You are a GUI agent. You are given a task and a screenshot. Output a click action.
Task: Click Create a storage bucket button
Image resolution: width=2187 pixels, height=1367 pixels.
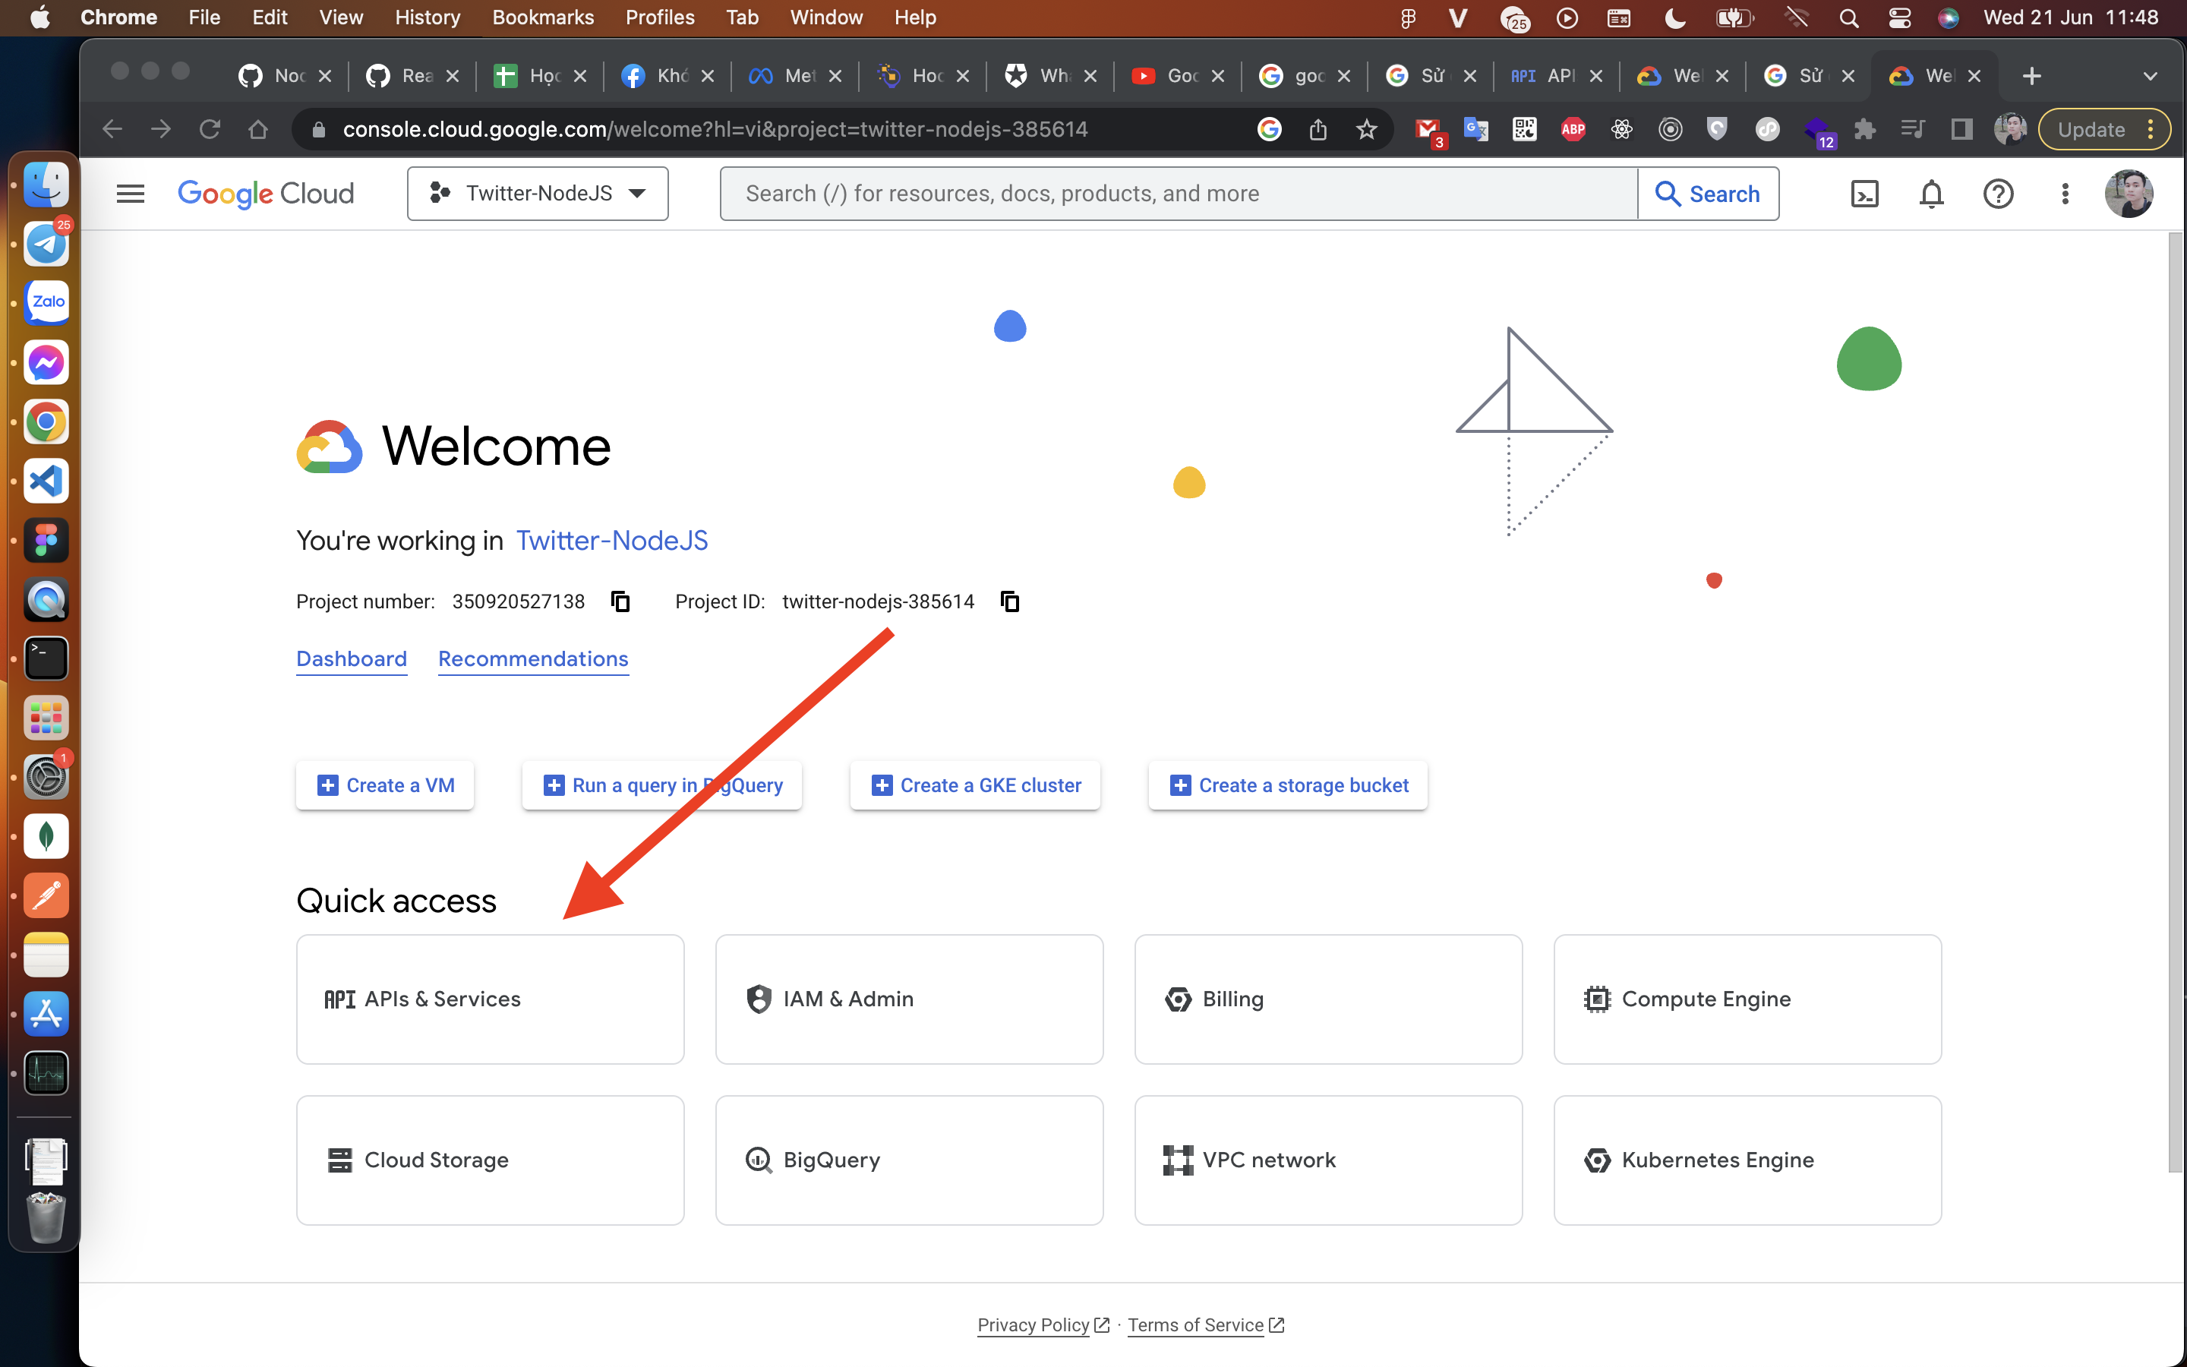point(1288,786)
